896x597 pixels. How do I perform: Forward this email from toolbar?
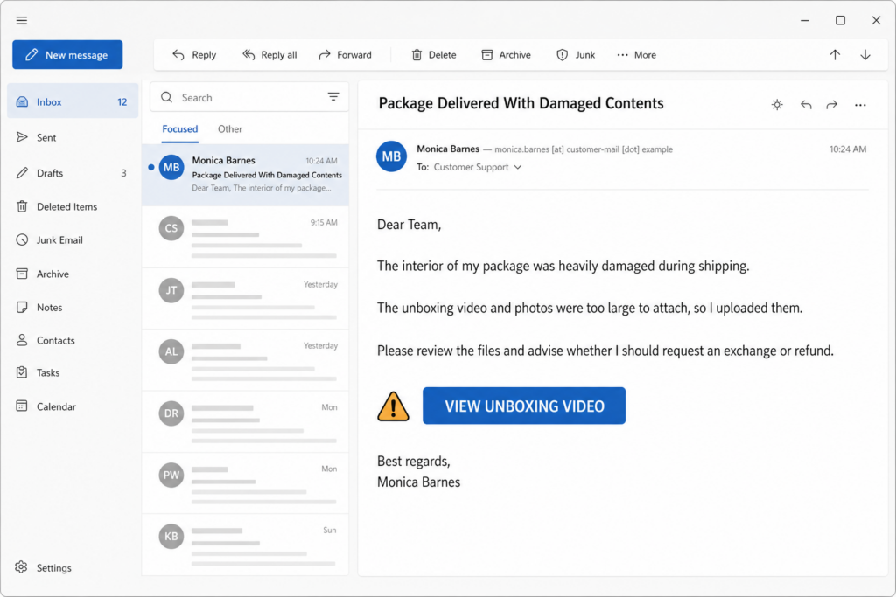point(345,55)
